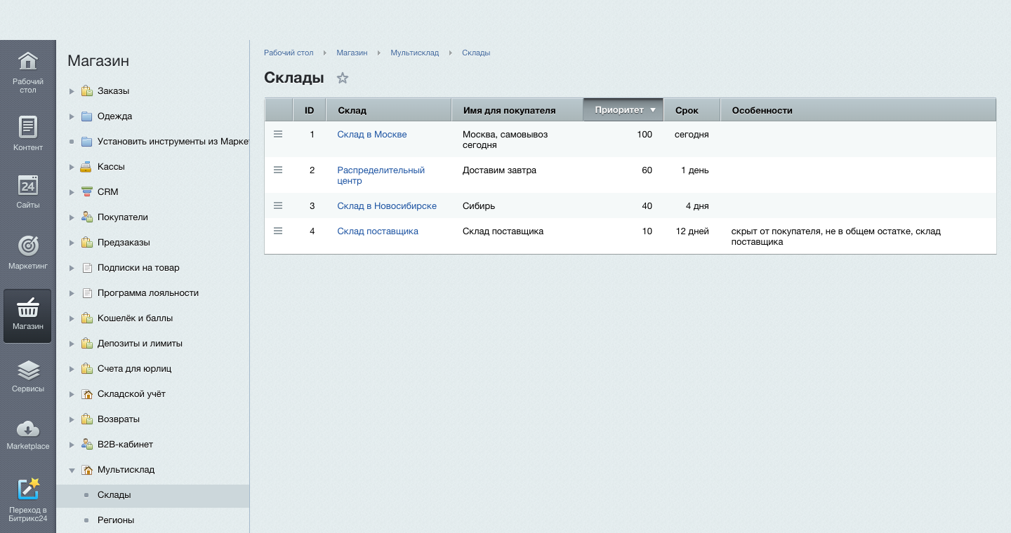Screen dimensions: 1011x533
Task: Open Подписки на товар menu item
Action: click(138, 268)
